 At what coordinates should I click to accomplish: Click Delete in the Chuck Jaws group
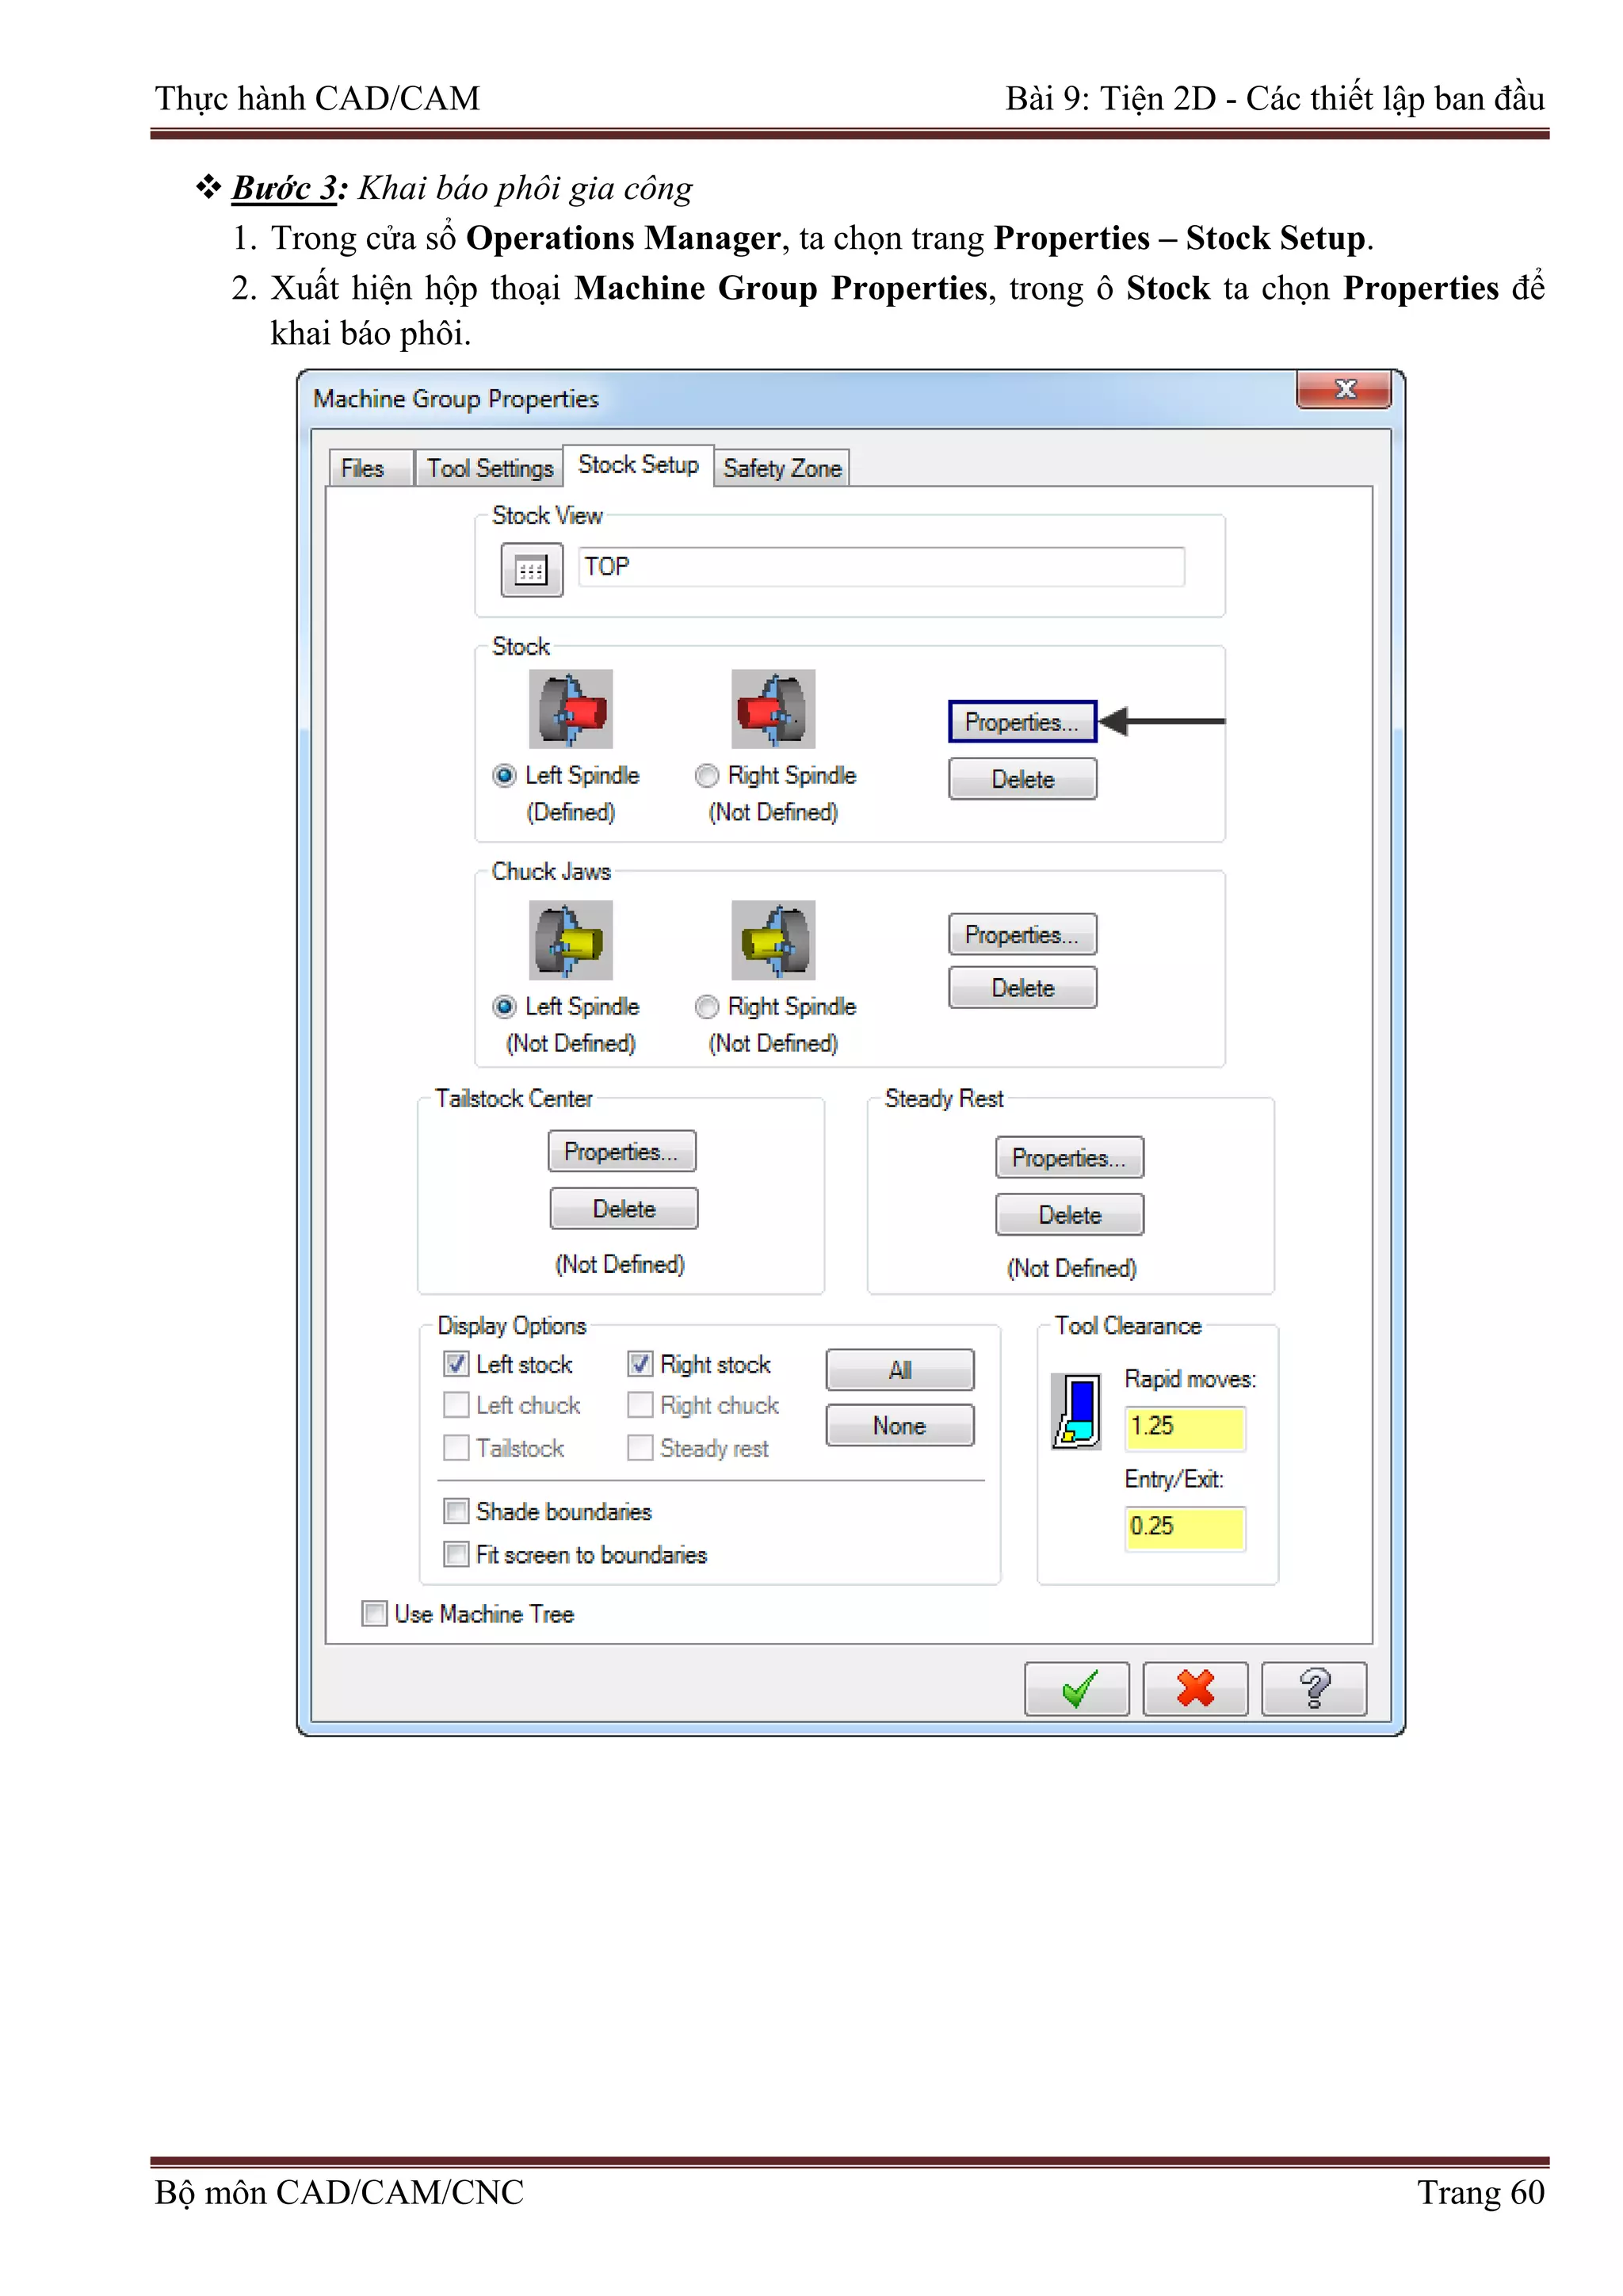(x=1022, y=988)
